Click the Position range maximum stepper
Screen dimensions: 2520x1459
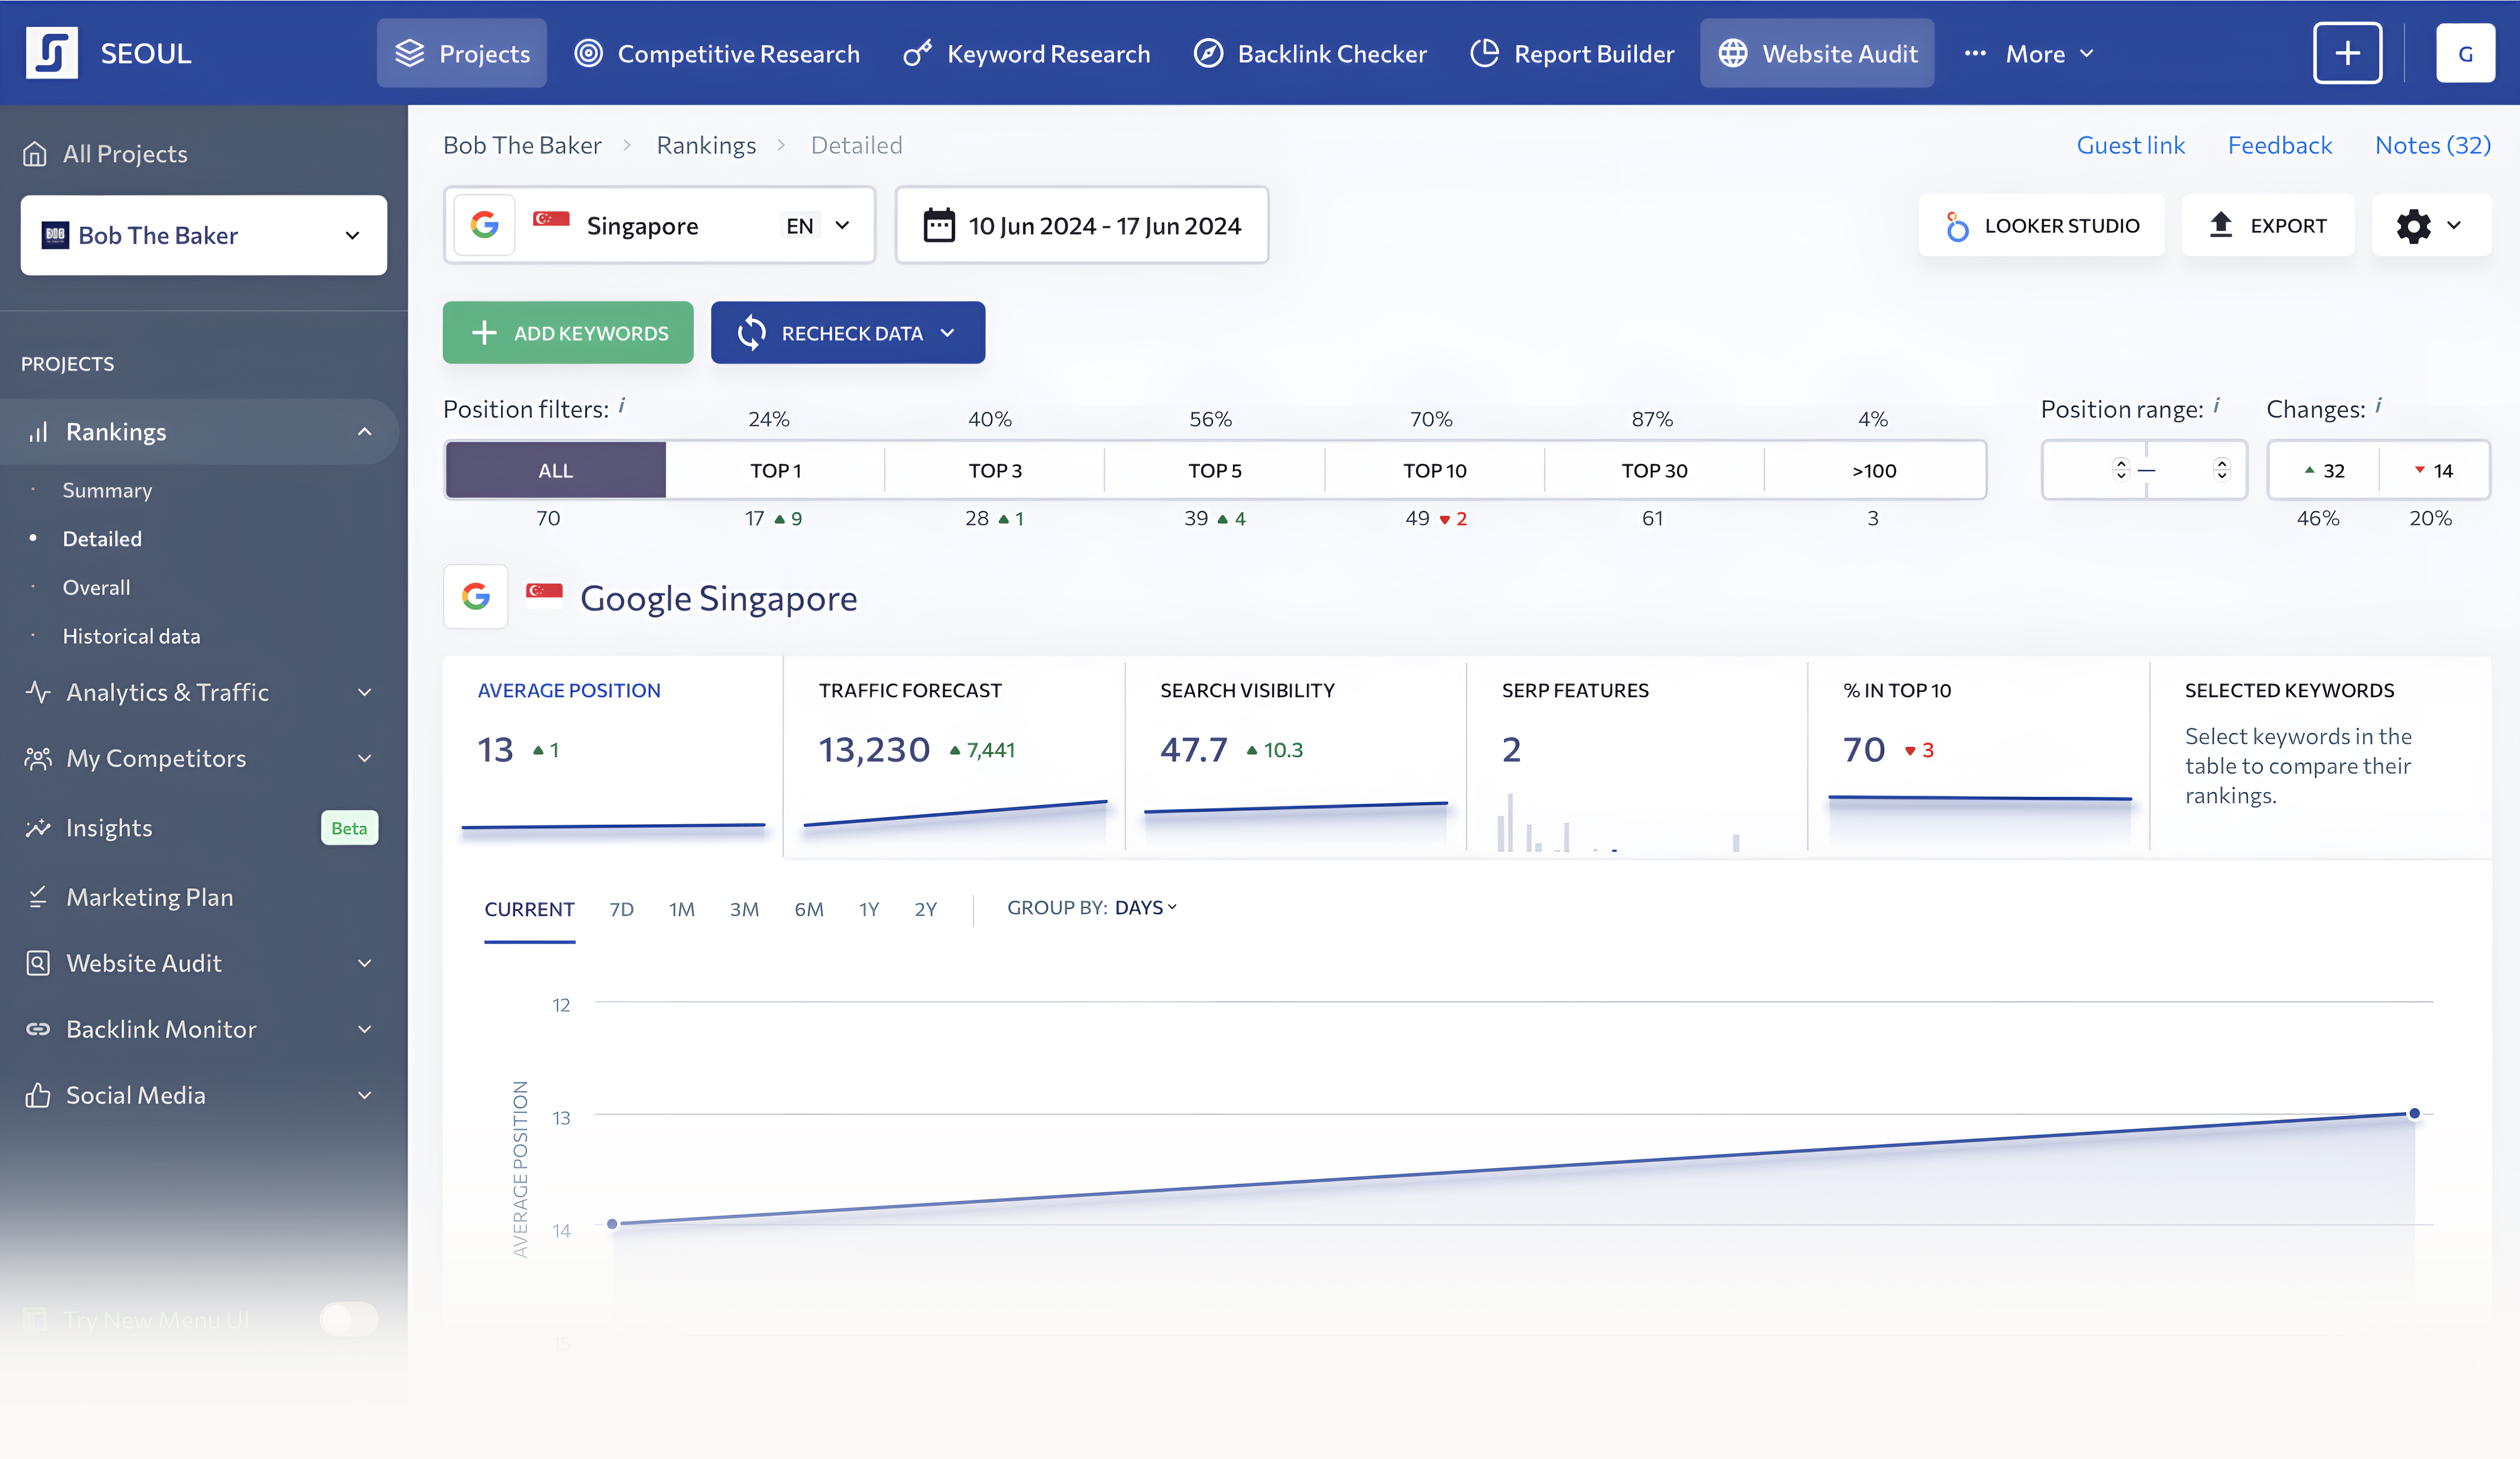(2221, 469)
